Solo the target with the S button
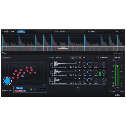 click(x=44, y=89)
